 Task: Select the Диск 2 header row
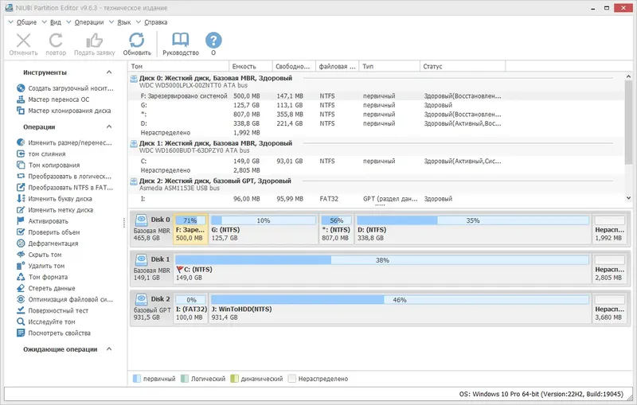[x=377, y=185]
